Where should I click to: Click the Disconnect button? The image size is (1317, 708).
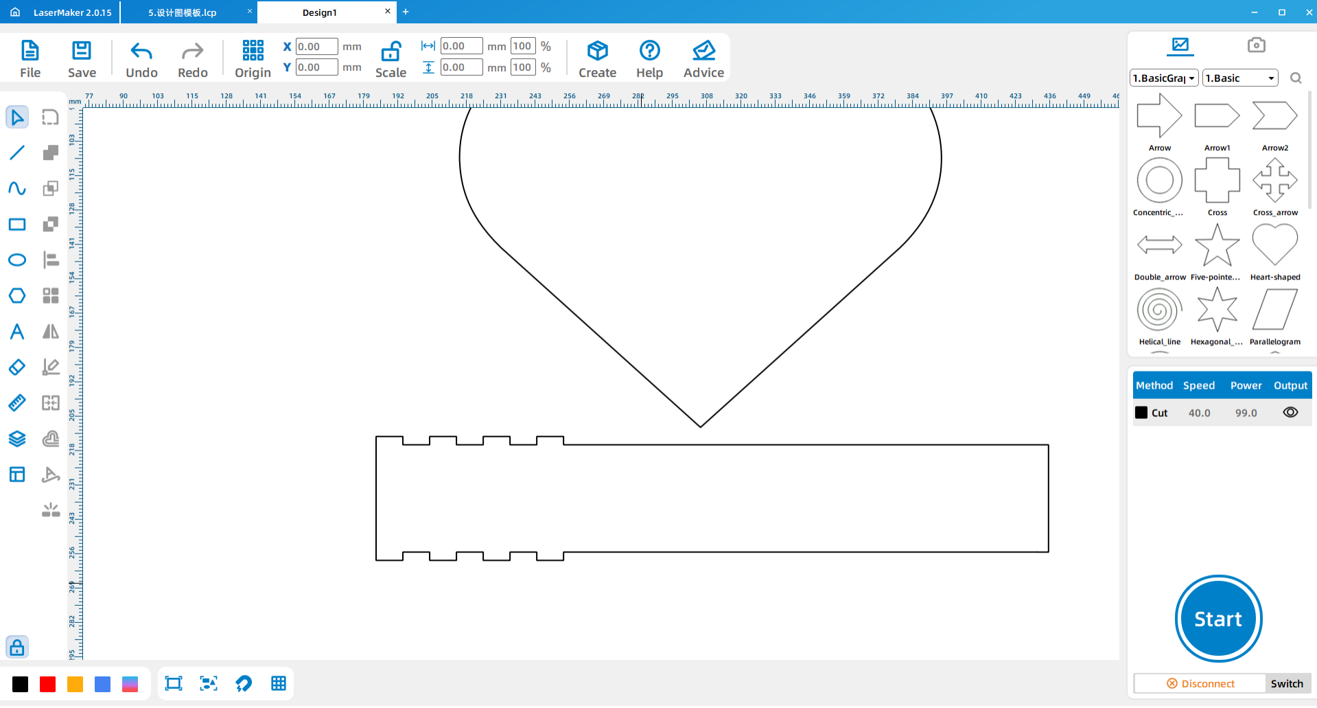pyautogui.click(x=1200, y=684)
